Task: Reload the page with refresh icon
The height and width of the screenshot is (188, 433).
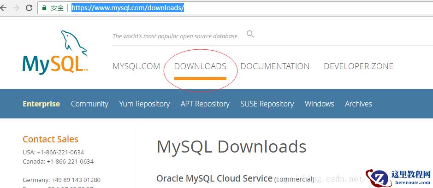Action: coord(29,8)
